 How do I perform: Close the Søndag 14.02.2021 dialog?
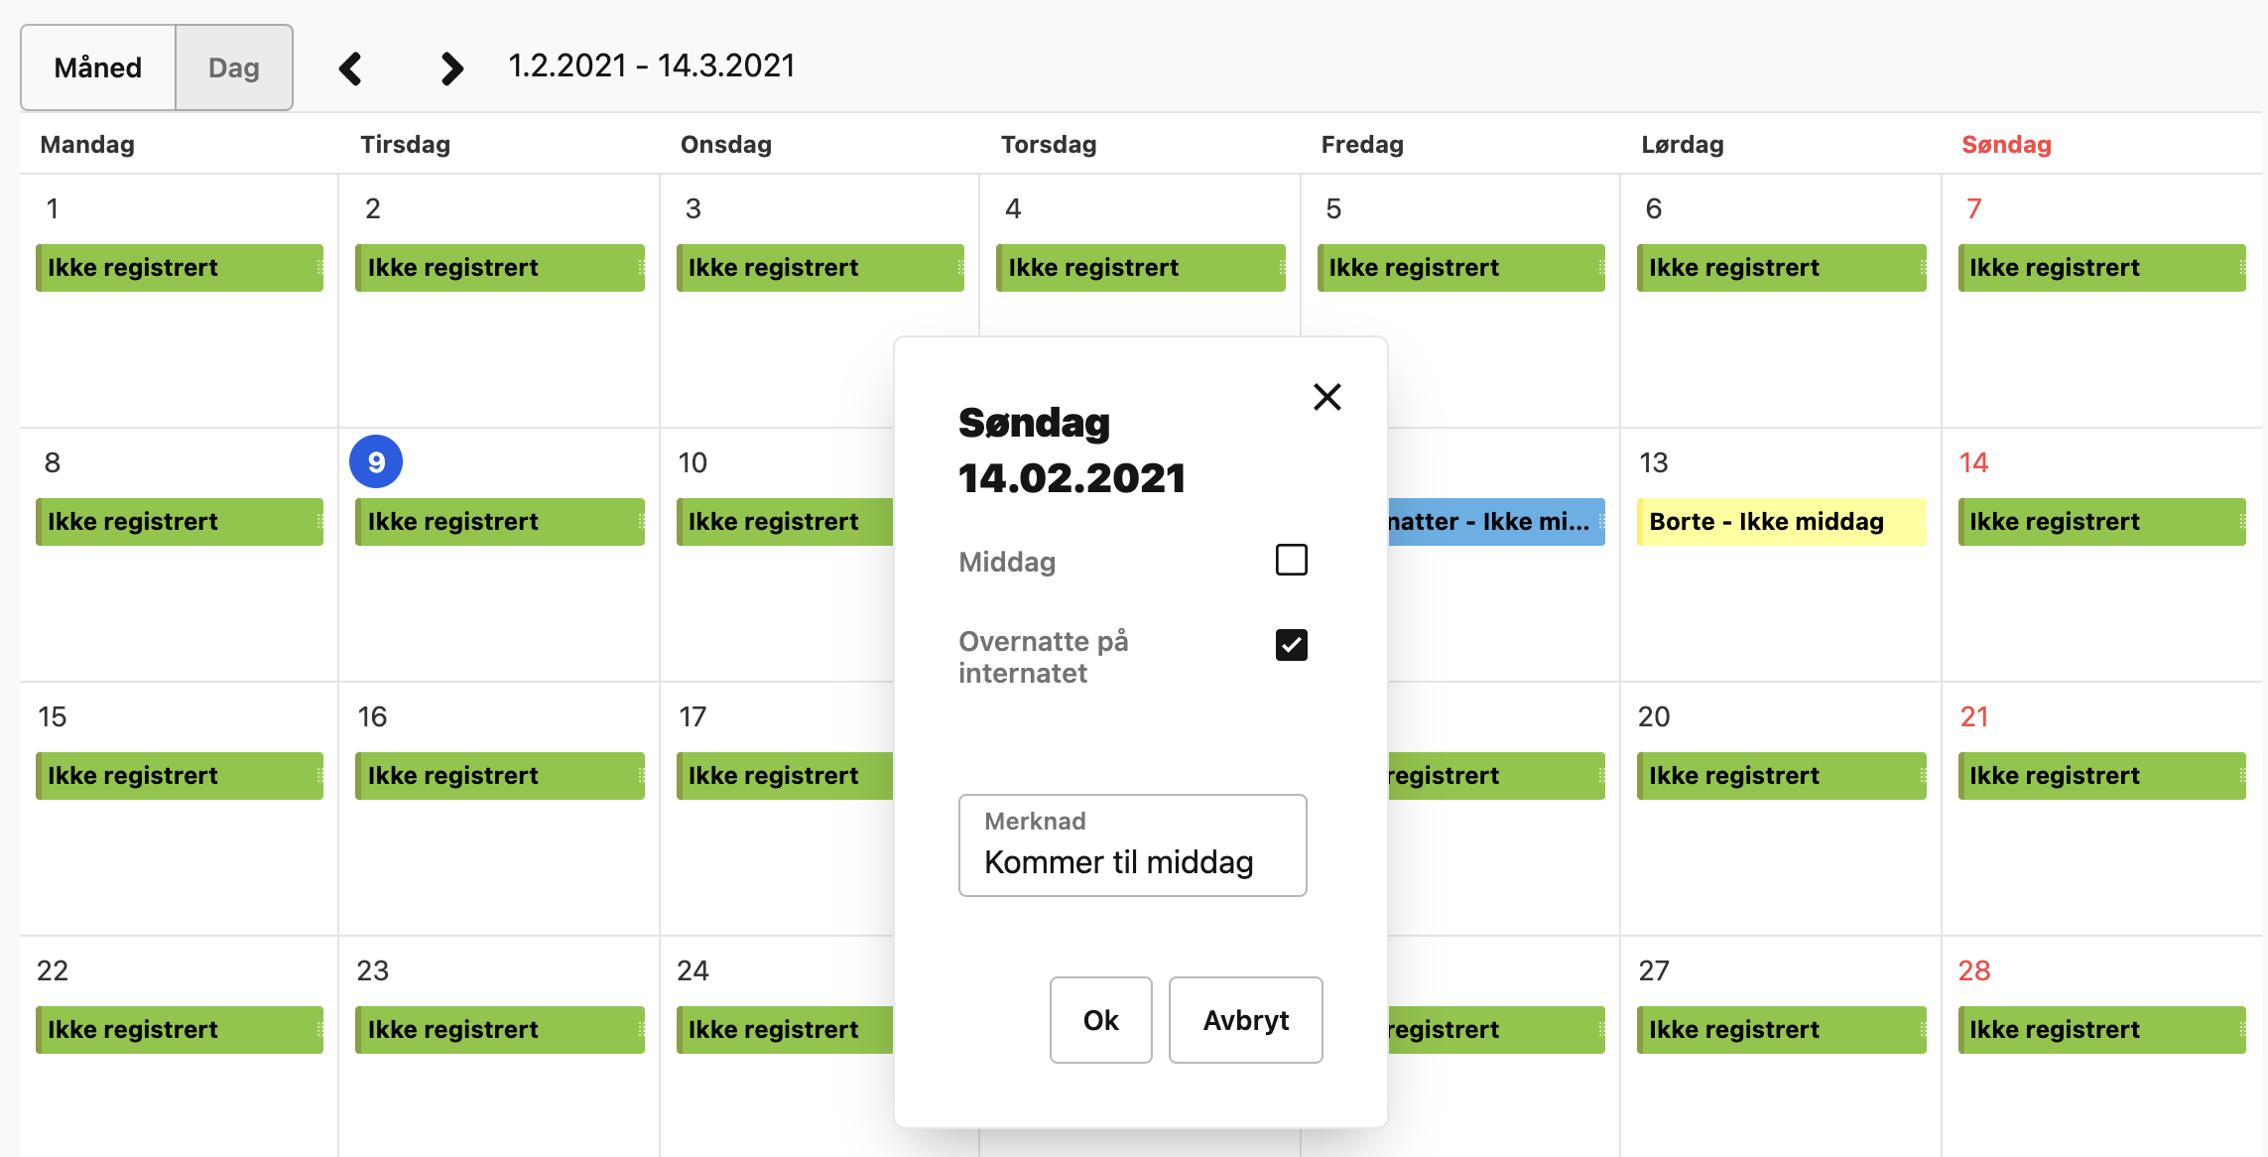point(1326,397)
